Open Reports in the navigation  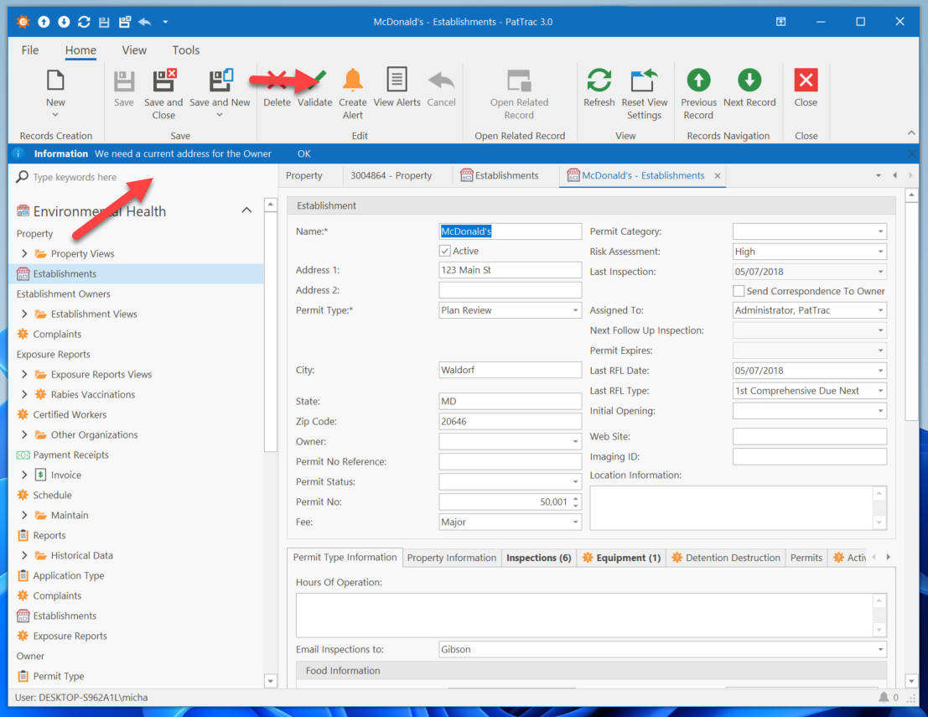[x=49, y=535]
